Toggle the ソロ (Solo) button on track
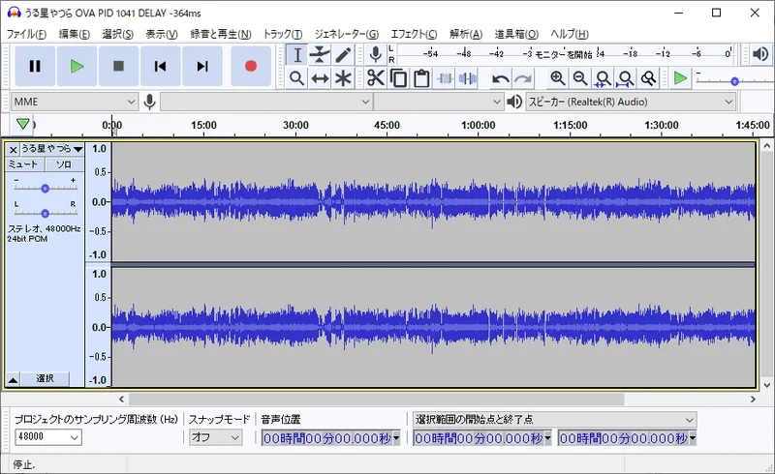This screenshot has width=775, height=474. [x=64, y=164]
